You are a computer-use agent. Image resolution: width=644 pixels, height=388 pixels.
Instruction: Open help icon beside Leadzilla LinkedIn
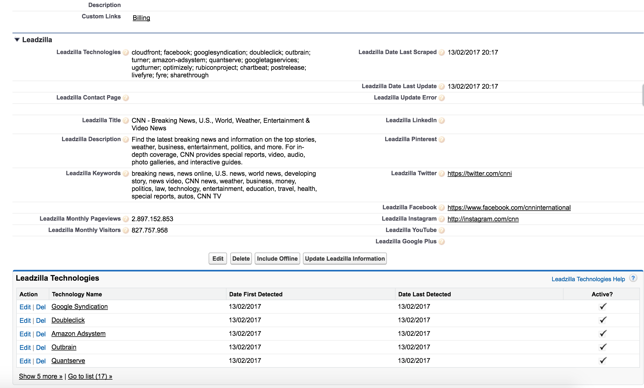(442, 121)
